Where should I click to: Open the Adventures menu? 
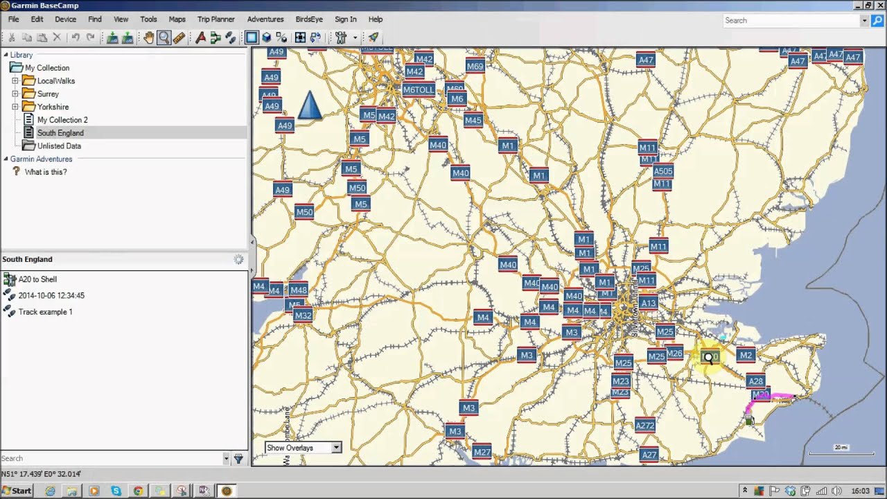click(x=265, y=19)
